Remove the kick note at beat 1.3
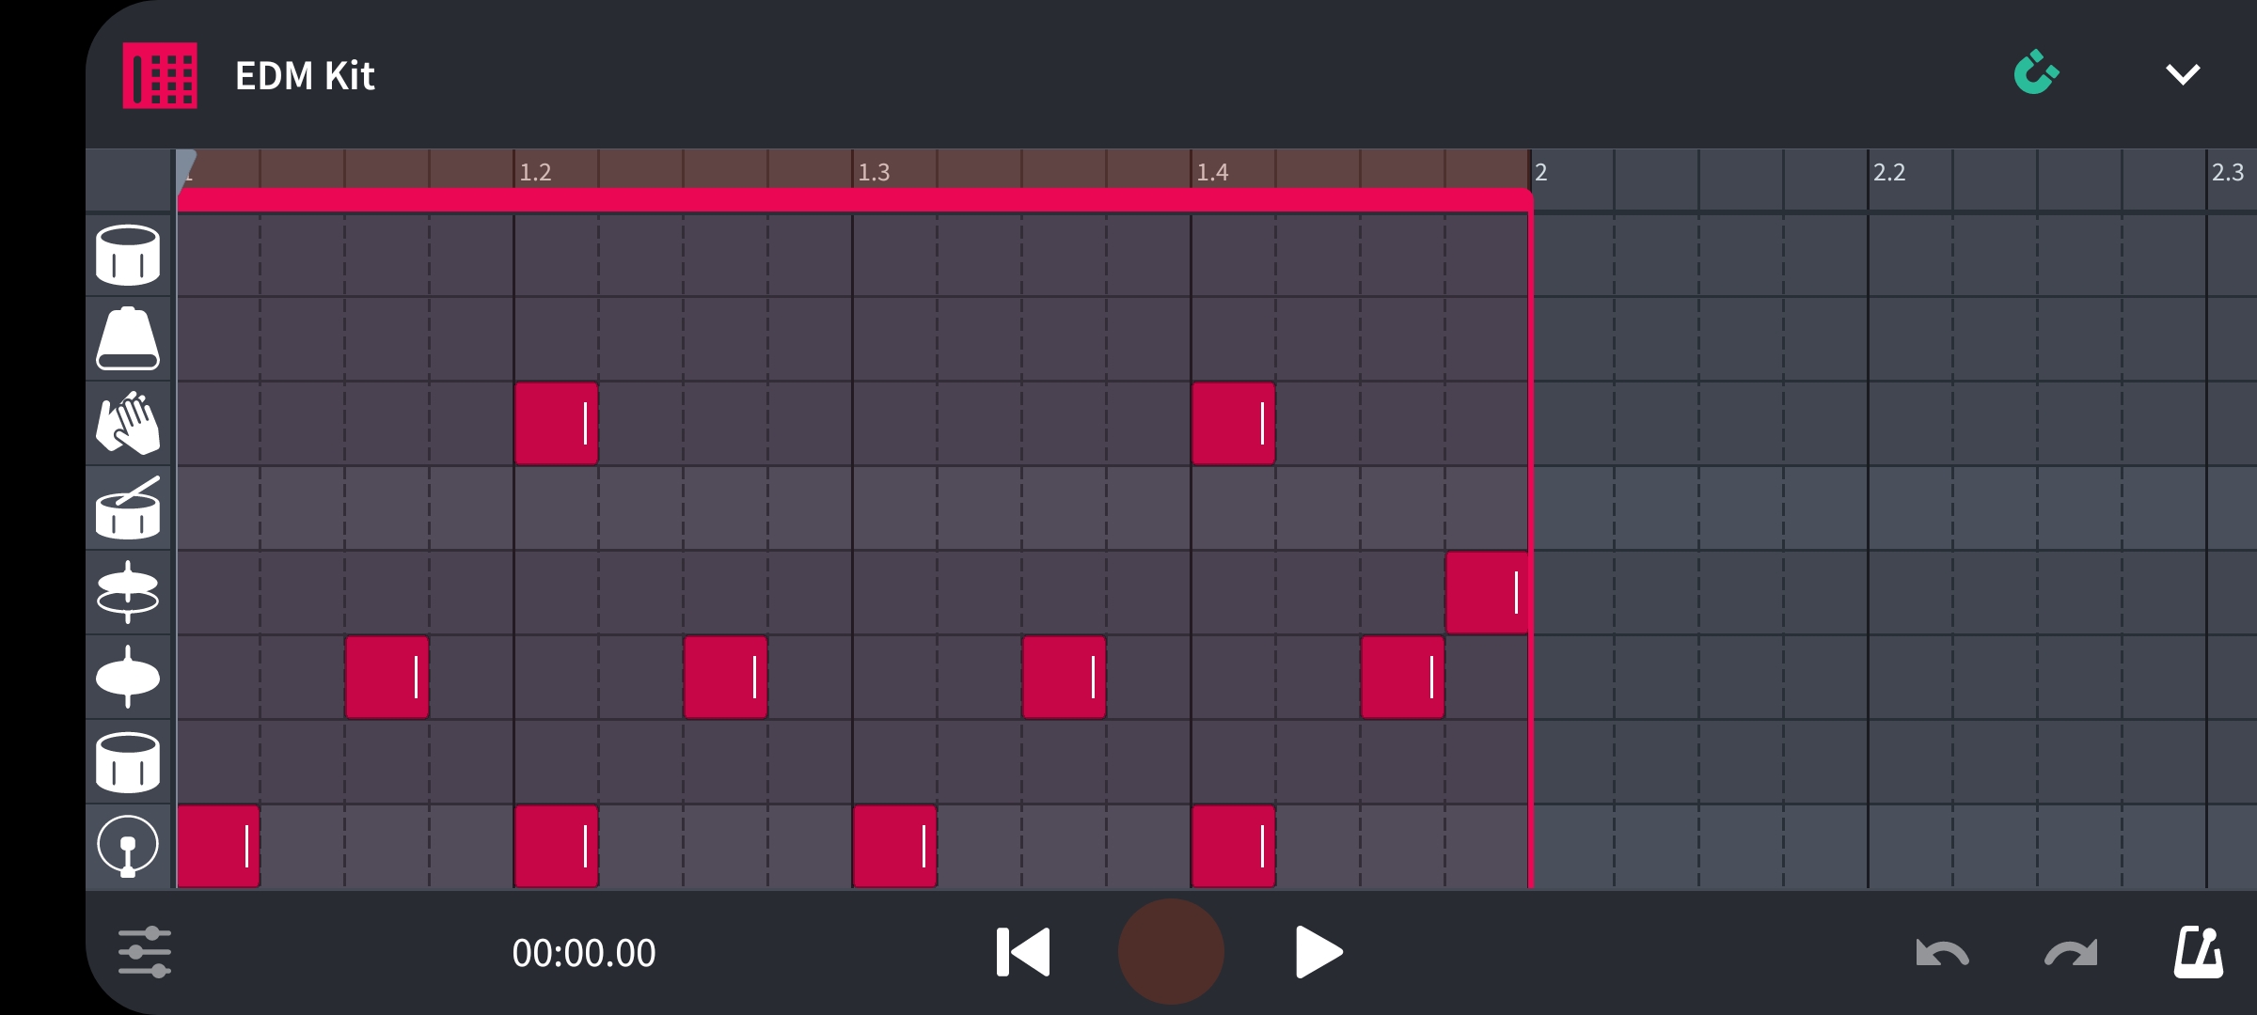 [x=894, y=846]
